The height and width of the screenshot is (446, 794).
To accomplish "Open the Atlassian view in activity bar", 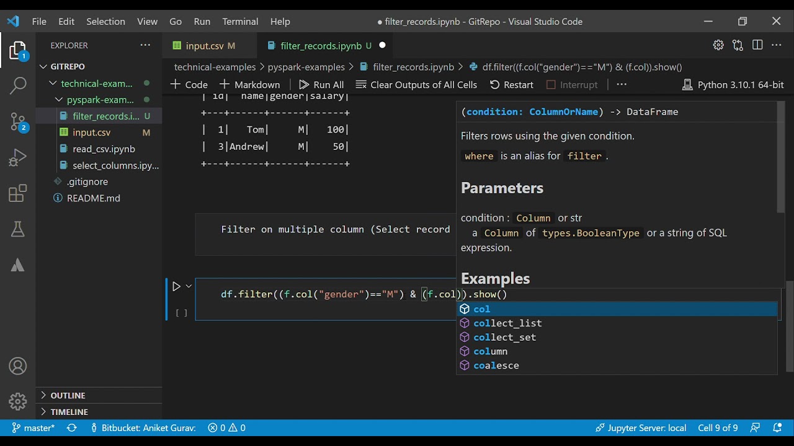I will pos(18,266).
